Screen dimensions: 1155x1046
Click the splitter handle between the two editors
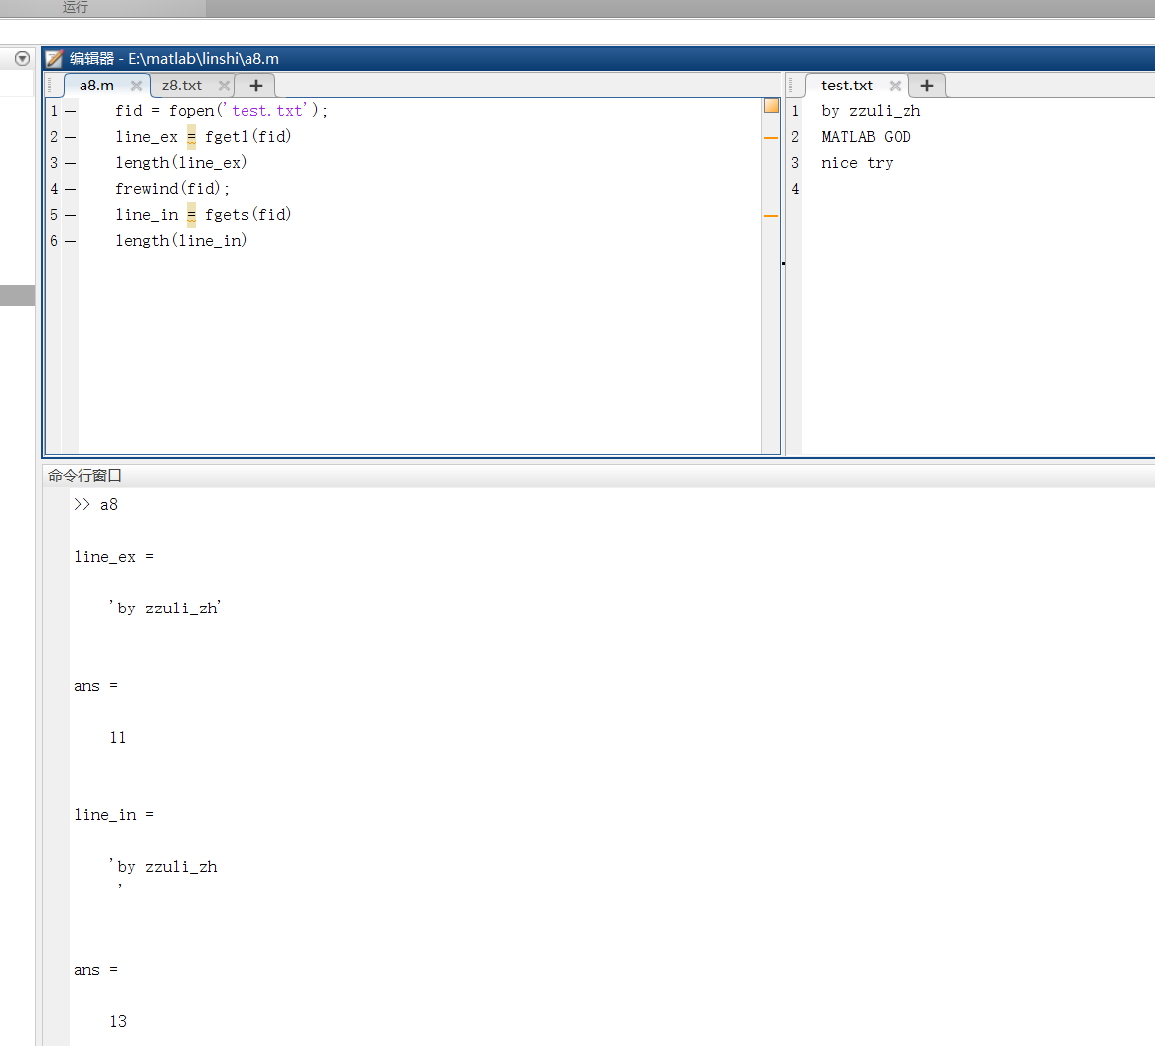coord(783,263)
